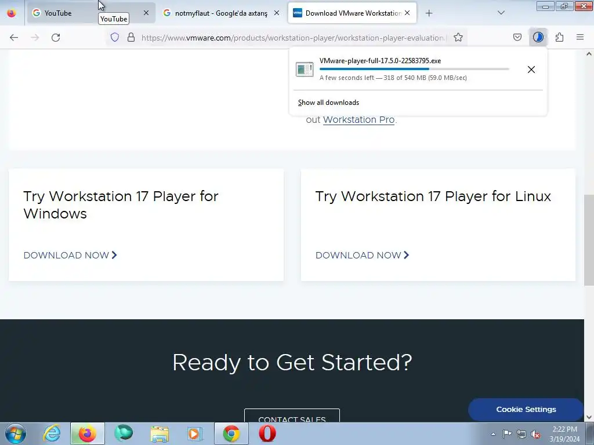Open network status tray icon

[x=521, y=434]
